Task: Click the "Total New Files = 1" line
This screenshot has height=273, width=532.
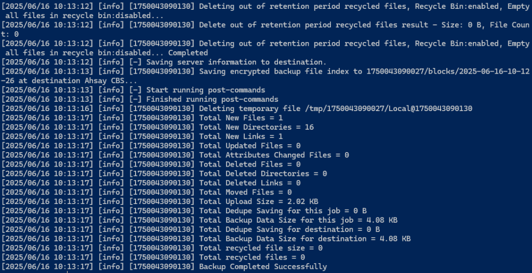Action: tap(241, 118)
